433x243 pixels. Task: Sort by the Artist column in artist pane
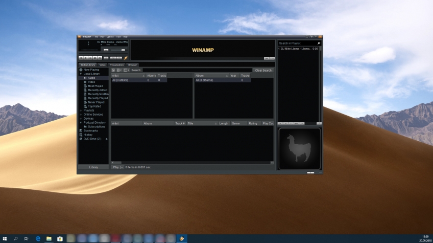click(x=128, y=76)
